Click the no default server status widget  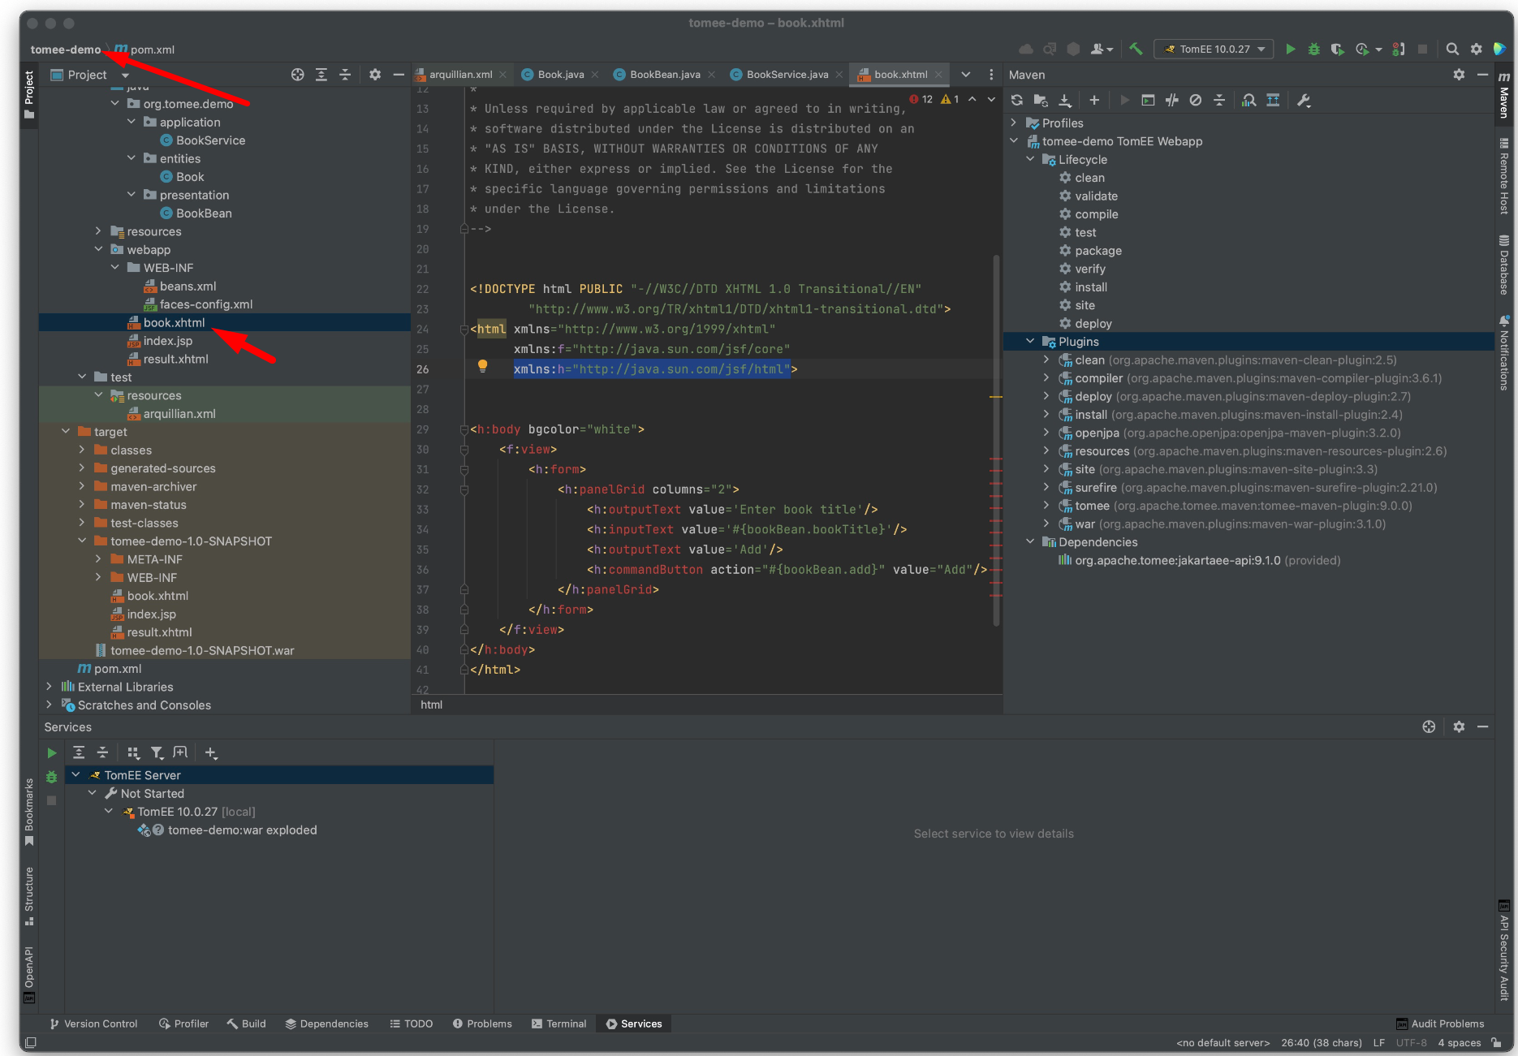pyautogui.click(x=1223, y=1043)
